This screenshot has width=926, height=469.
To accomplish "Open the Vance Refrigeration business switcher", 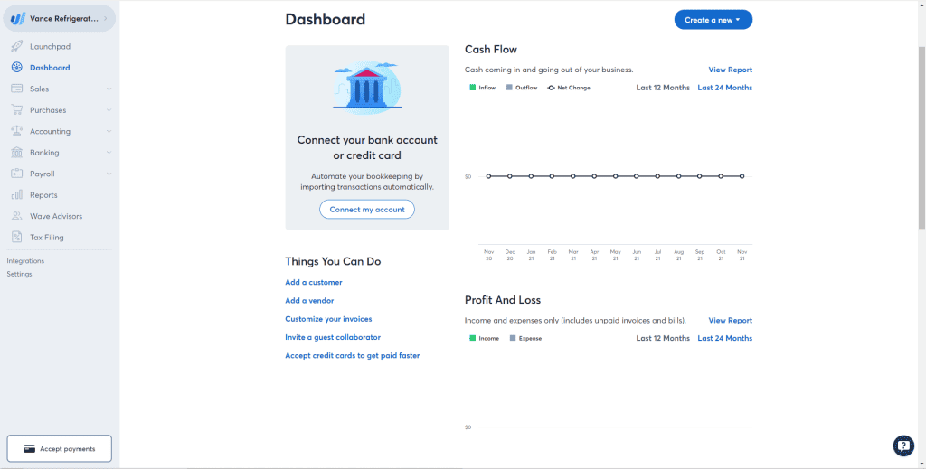I will point(58,19).
